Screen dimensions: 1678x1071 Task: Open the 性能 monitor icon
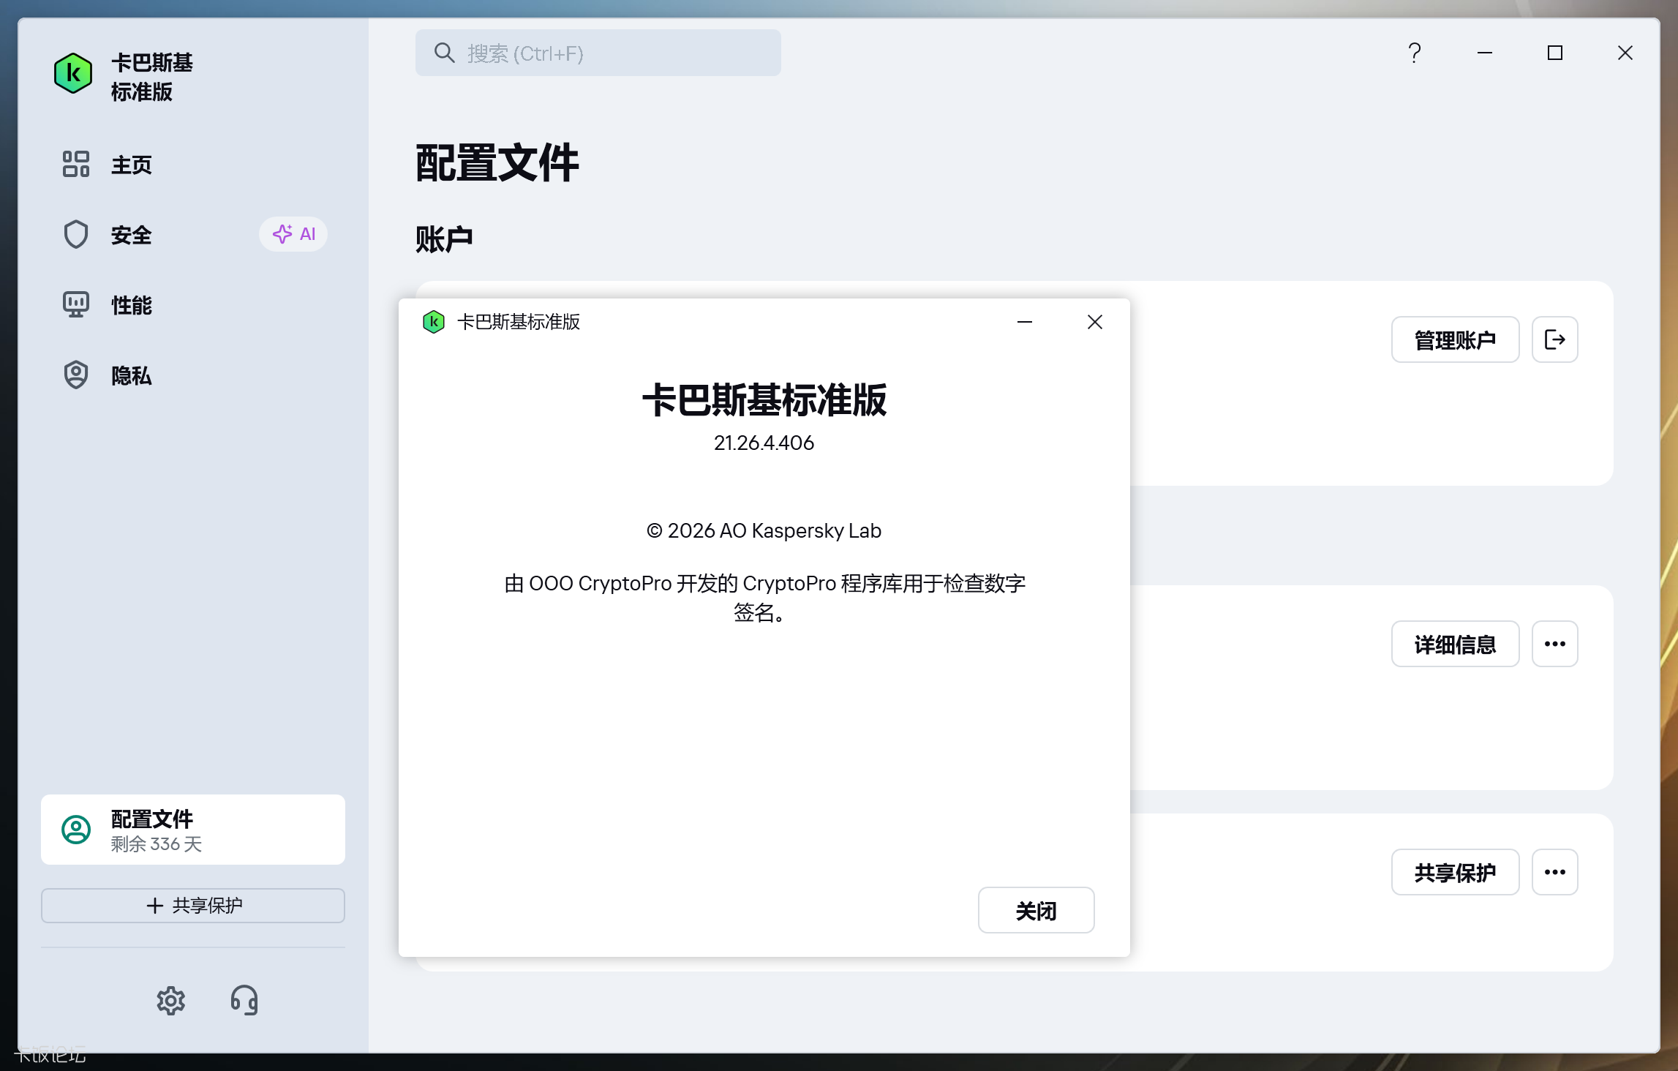click(x=76, y=304)
